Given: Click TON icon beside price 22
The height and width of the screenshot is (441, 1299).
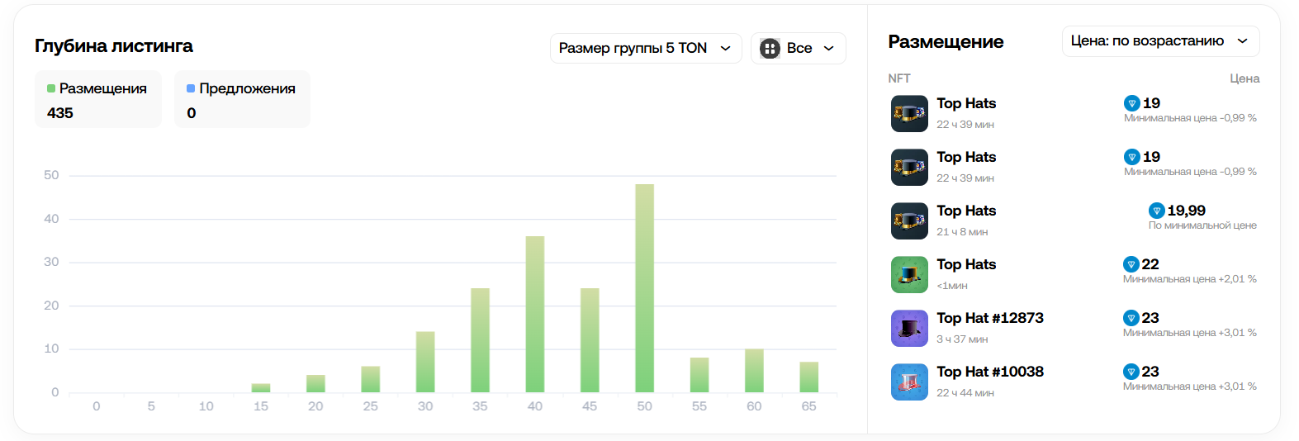Looking at the screenshot, I should 1131,265.
